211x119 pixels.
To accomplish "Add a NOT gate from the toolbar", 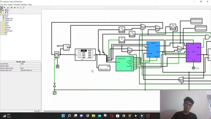I will (x=18, y=8).
